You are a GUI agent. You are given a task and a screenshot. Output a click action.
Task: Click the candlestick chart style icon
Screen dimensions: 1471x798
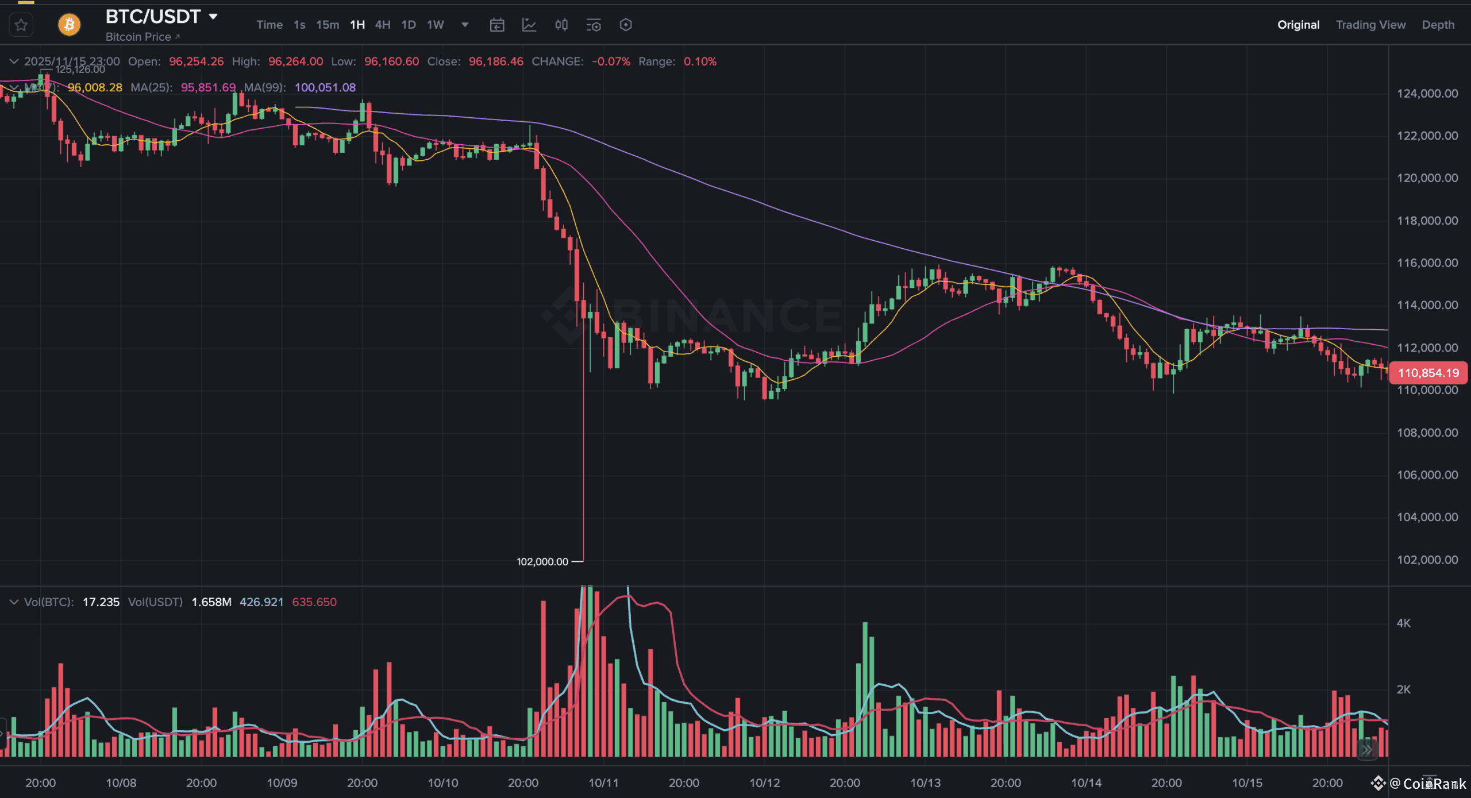561,25
